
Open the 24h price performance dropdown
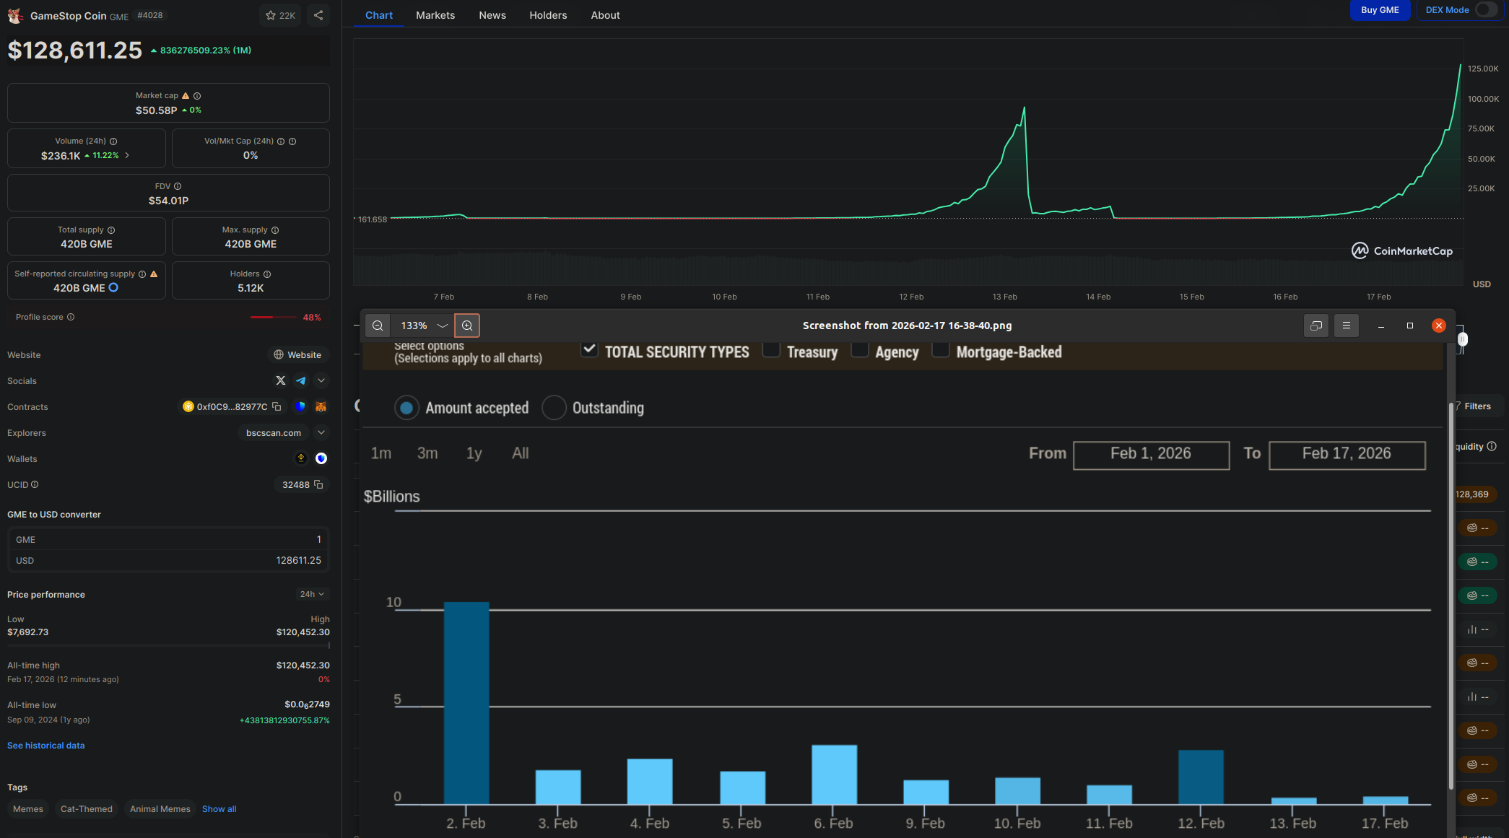click(x=312, y=594)
